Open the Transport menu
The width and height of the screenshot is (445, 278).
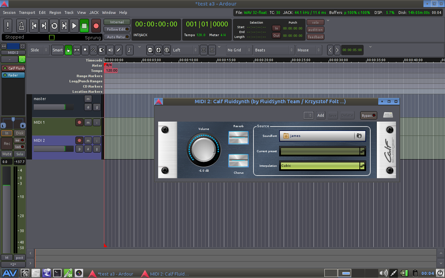(27, 13)
